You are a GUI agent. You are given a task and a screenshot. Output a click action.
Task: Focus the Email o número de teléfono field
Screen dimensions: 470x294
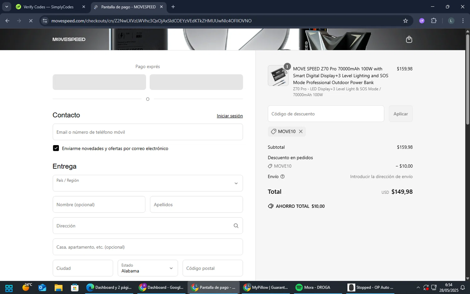point(148,132)
